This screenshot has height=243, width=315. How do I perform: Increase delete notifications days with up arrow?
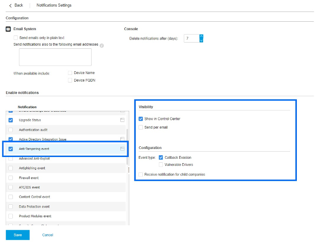[201, 36]
